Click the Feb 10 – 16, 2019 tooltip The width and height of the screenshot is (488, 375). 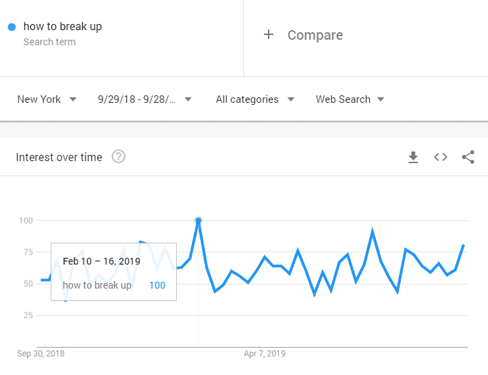(x=101, y=261)
